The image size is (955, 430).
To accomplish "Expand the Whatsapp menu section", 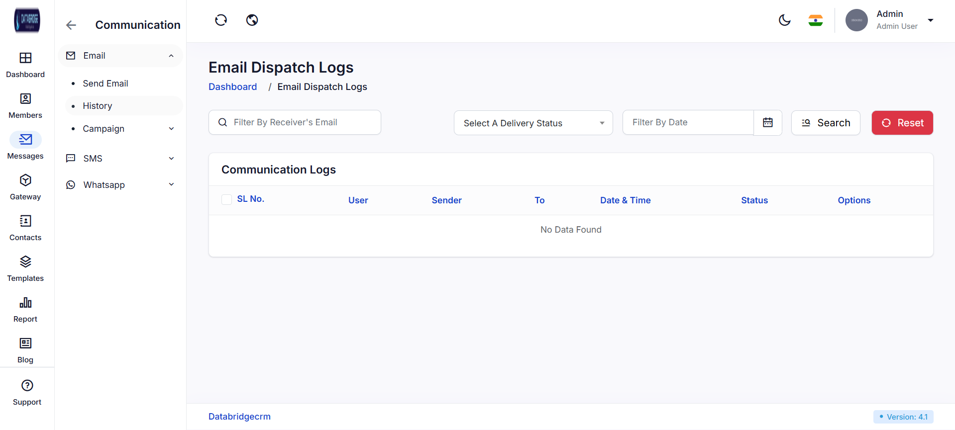I will click(x=120, y=185).
